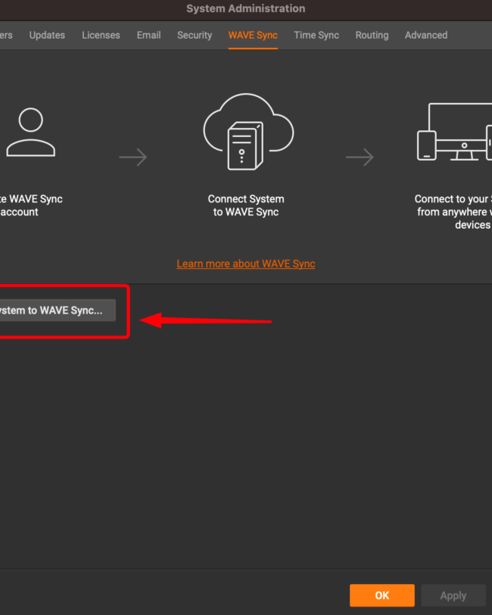This screenshot has height=615, width=492.
Task: Click the user account silhouette icon
Action: pos(30,133)
